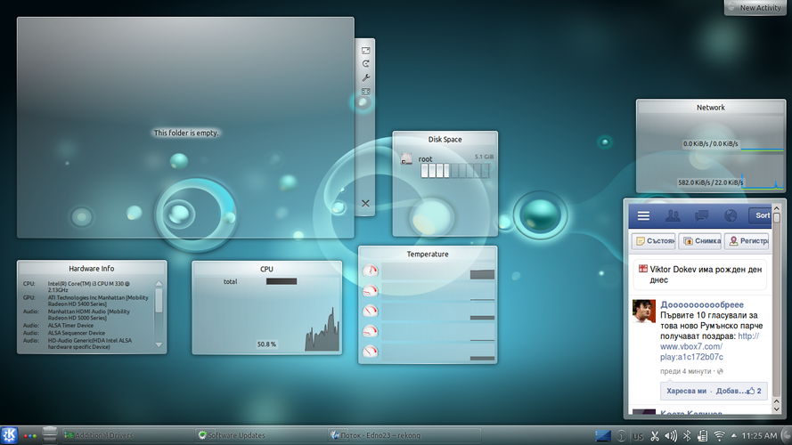The width and height of the screenshot is (792, 445).
Task: Click the blue desktop preview tray icon
Action: 602,436
